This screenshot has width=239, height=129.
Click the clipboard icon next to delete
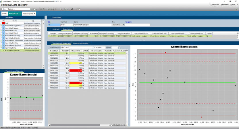click(x=79, y=9)
